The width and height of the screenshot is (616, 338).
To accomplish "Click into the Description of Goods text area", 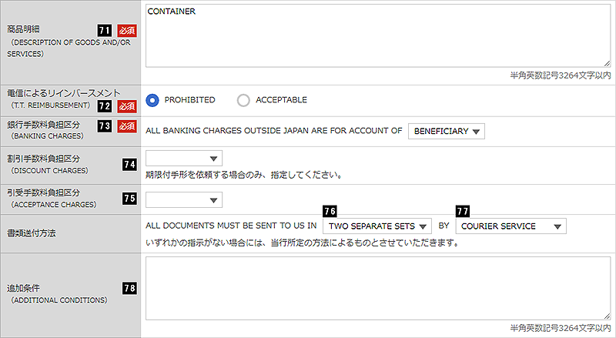I will [x=377, y=38].
